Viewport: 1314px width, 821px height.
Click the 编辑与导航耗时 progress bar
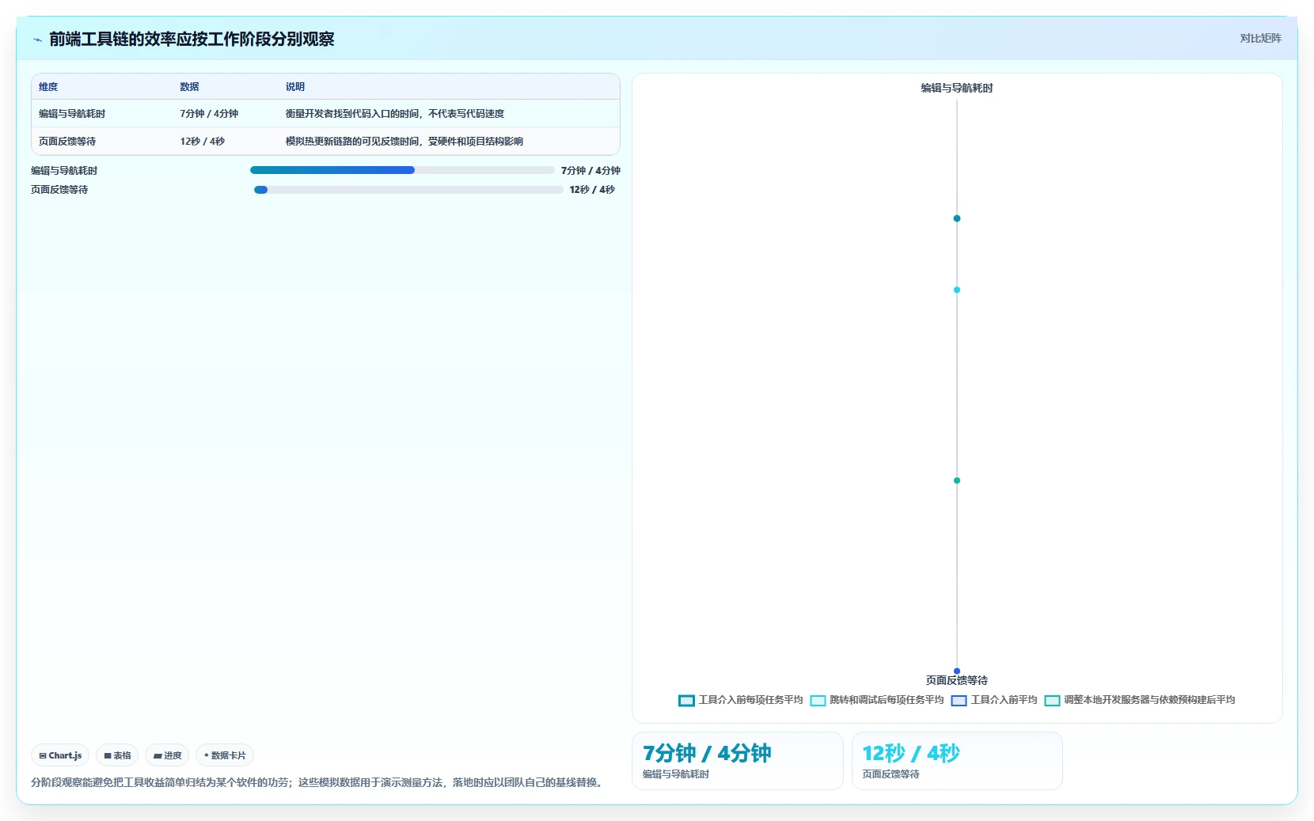click(402, 170)
